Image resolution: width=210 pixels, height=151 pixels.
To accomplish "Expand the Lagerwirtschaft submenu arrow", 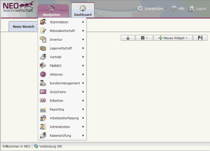I will click(x=83, y=48).
